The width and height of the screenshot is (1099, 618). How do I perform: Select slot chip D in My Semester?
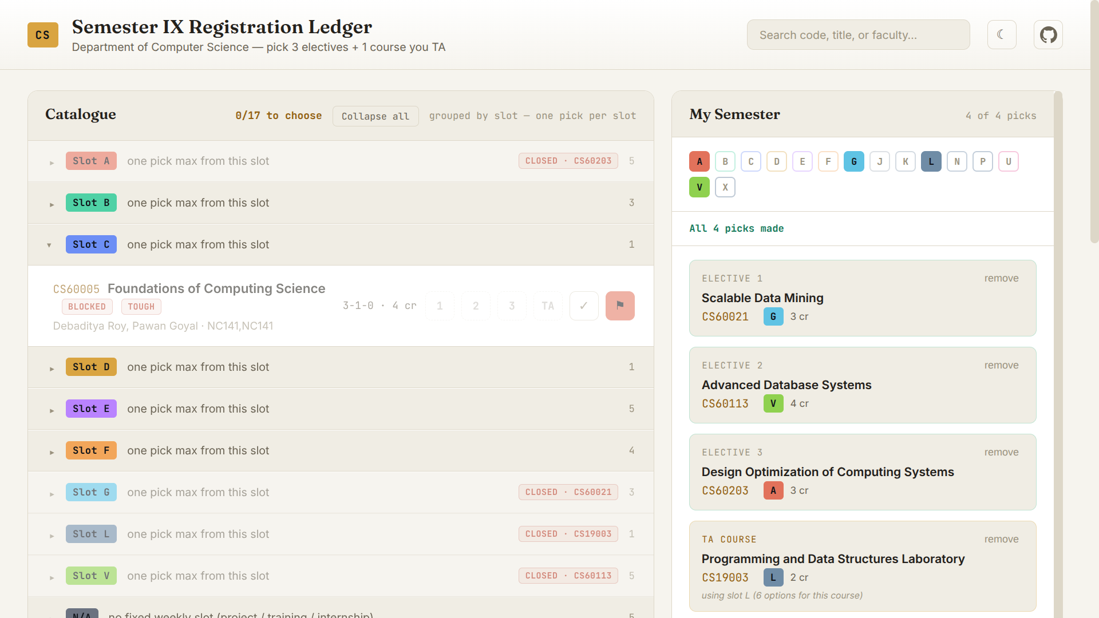[777, 161]
